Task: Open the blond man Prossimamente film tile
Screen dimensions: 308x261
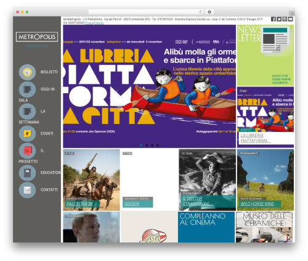Action: click(91, 227)
